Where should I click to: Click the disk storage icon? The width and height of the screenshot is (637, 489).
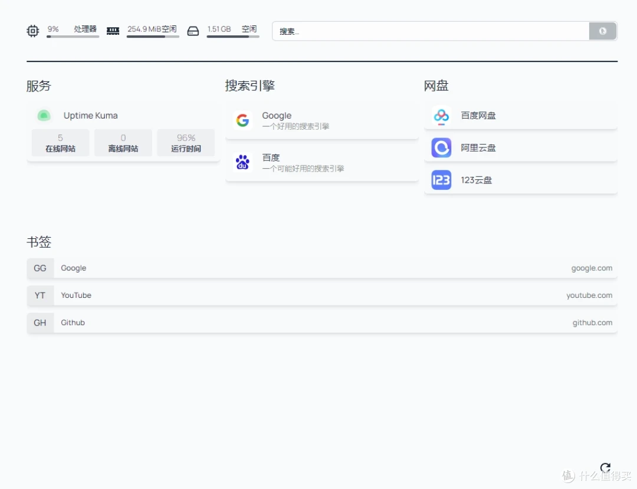click(x=193, y=31)
